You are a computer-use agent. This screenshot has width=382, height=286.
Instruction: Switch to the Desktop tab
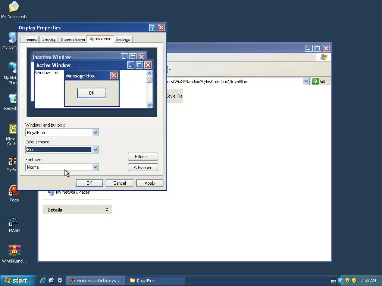49,39
